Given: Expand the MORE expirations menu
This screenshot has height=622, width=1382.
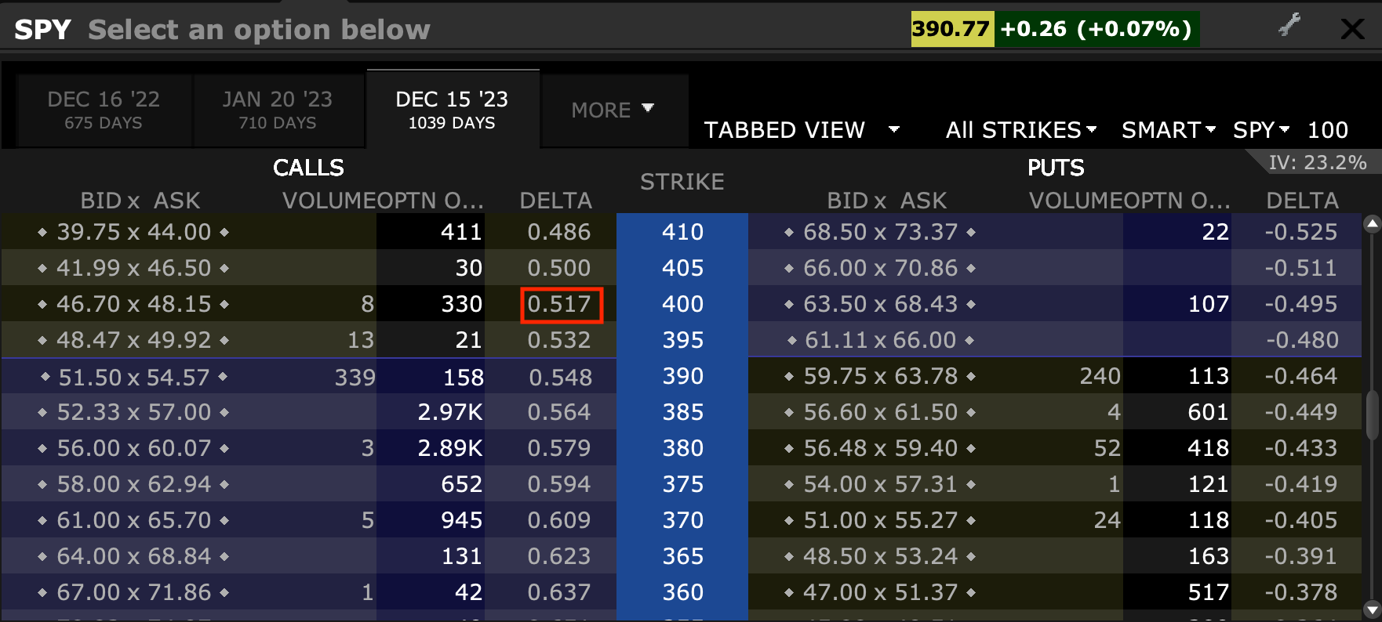Looking at the screenshot, I should 613,110.
